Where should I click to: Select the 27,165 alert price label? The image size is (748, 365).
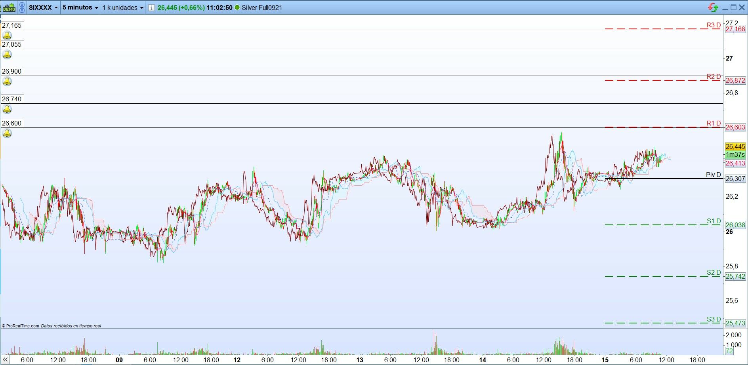12,25
